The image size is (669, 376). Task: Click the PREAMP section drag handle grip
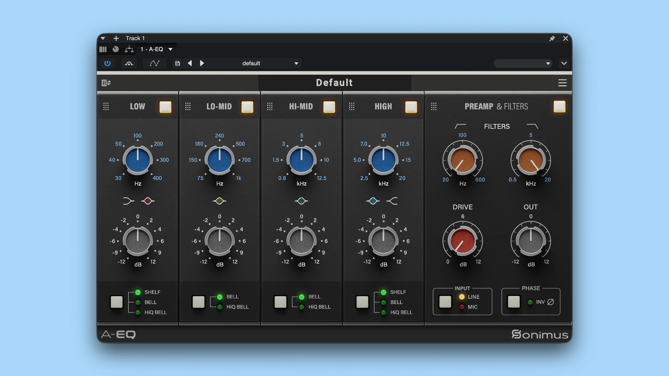[x=434, y=107]
